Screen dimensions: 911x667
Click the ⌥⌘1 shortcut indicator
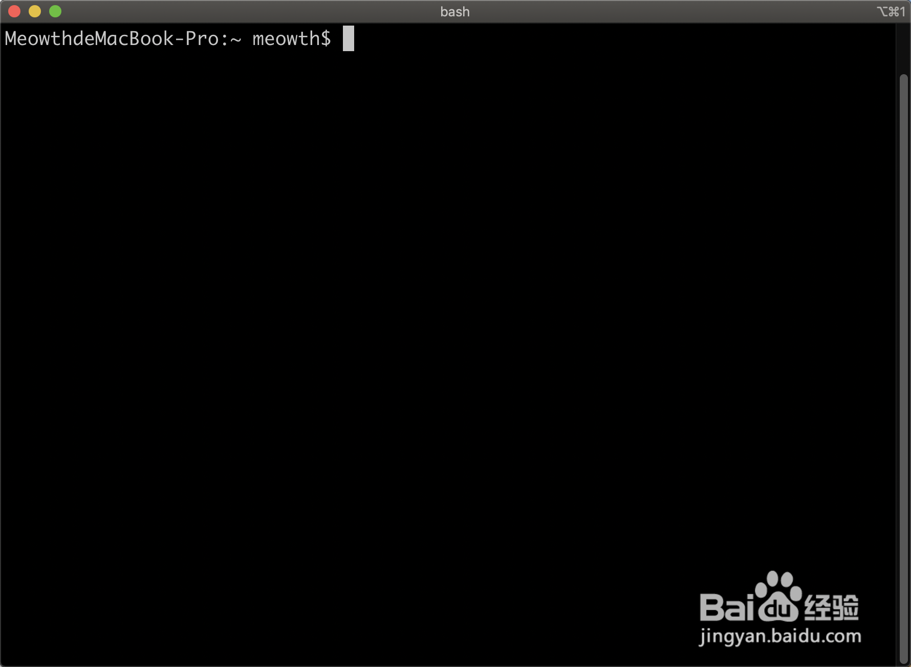(891, 11)
